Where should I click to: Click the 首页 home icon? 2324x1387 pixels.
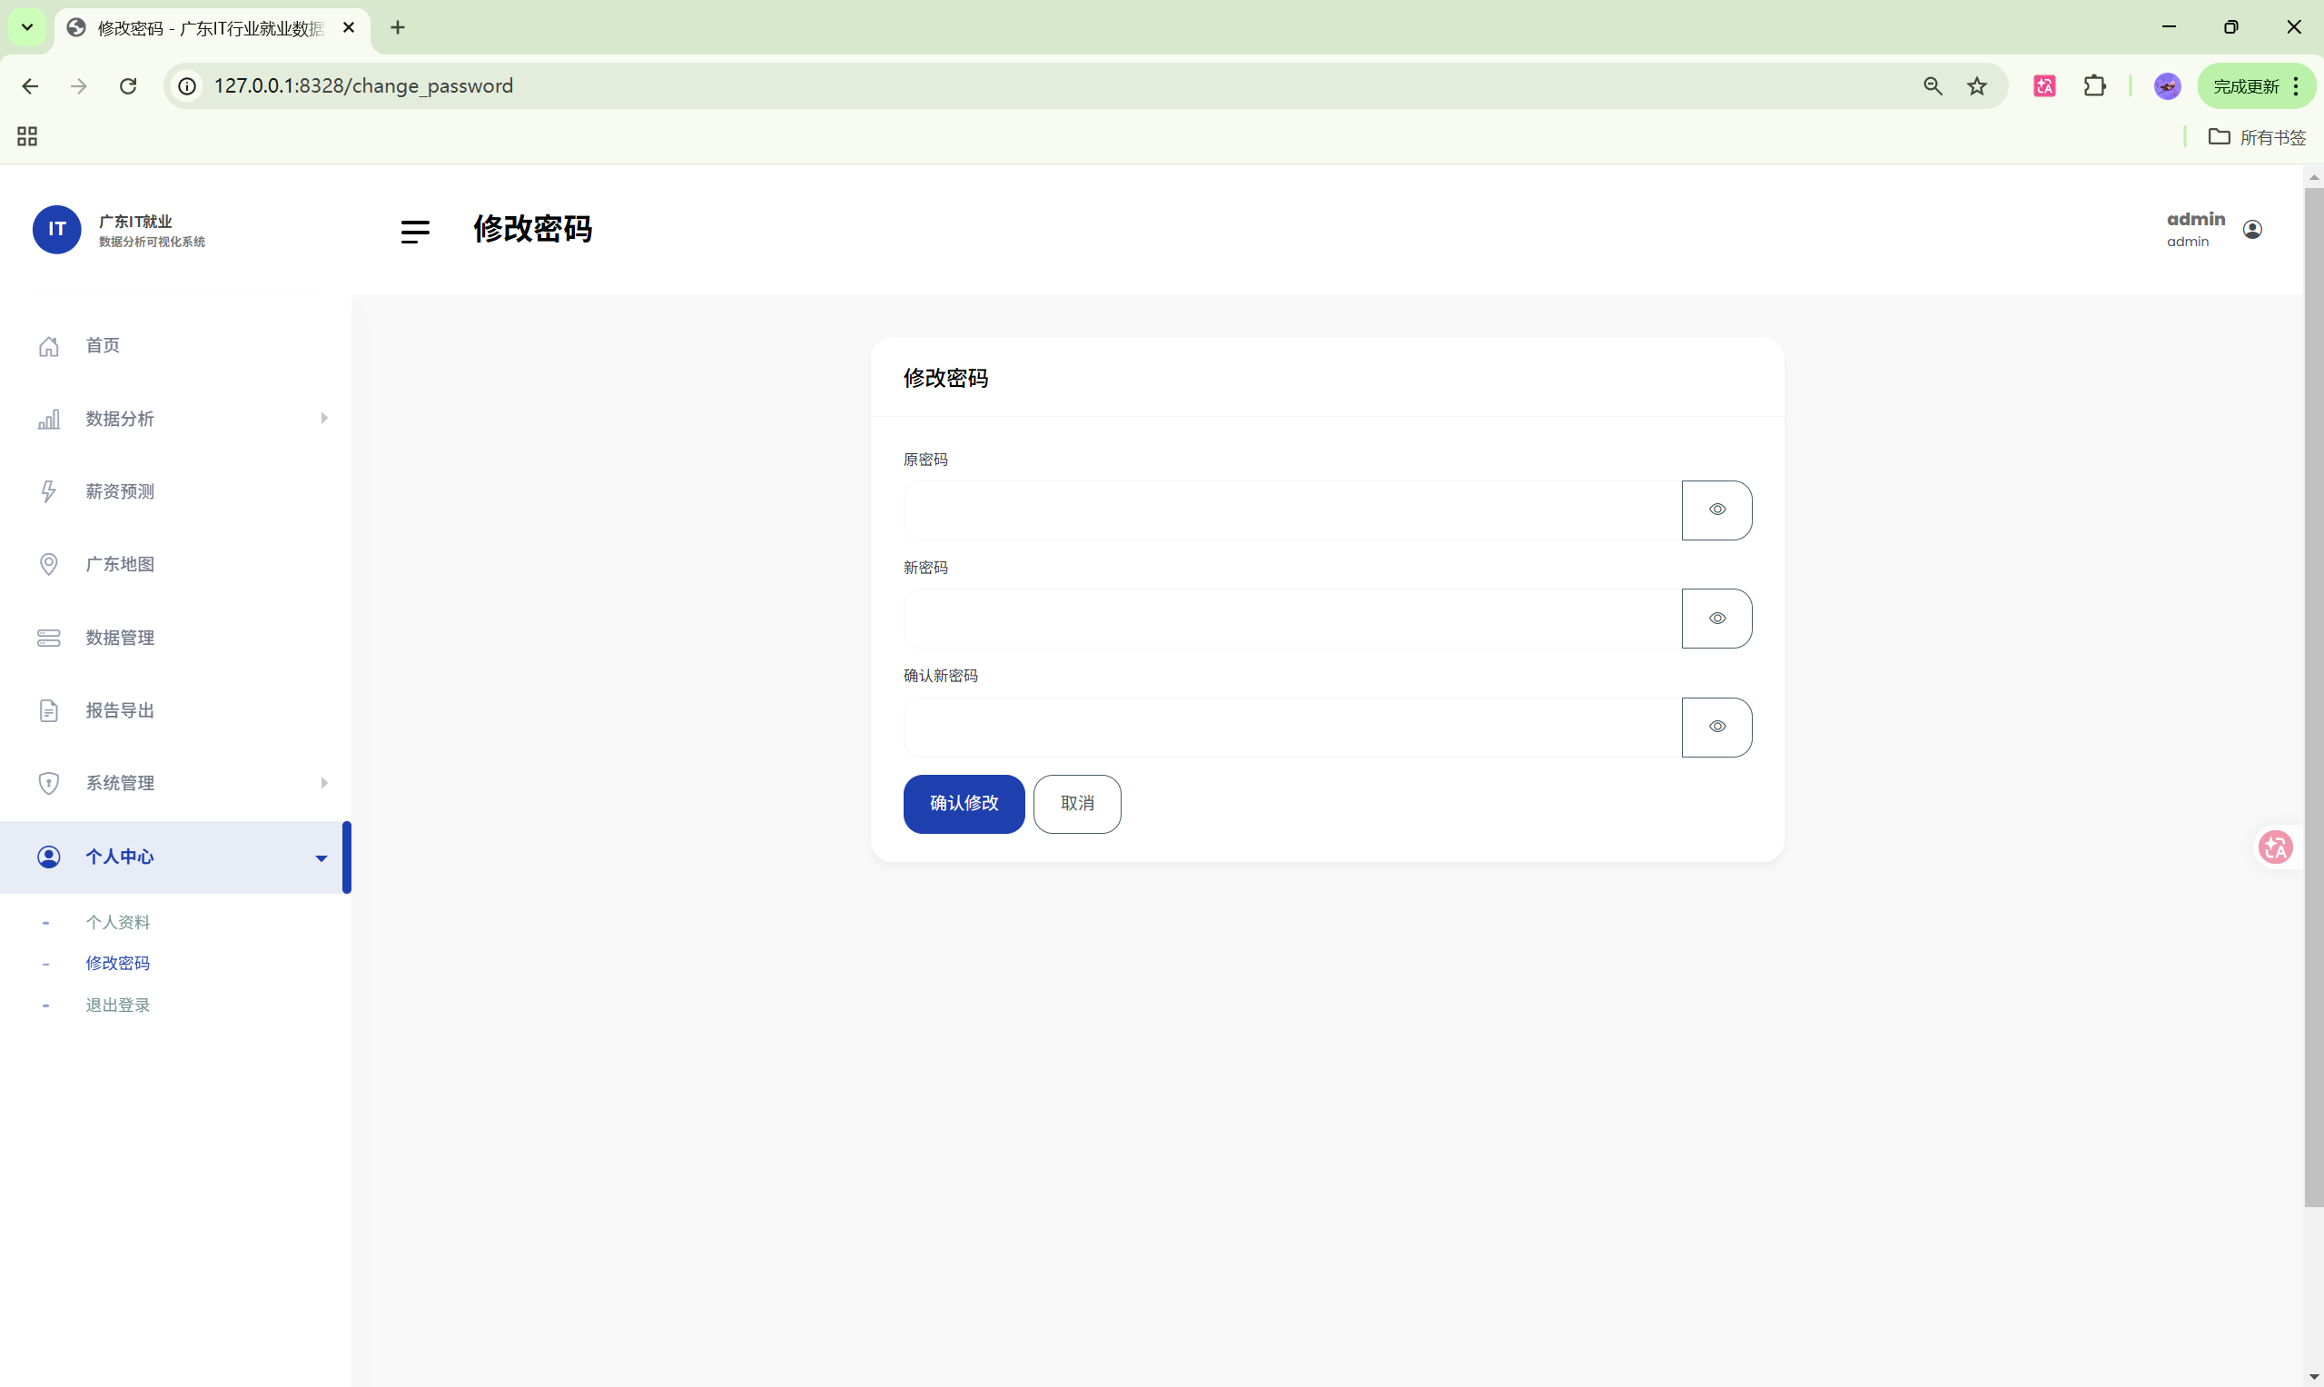click(x=49, y=345)
